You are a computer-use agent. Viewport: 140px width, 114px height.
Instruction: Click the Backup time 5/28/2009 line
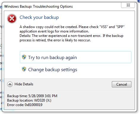pyautogui.click(x=32, y=96)
